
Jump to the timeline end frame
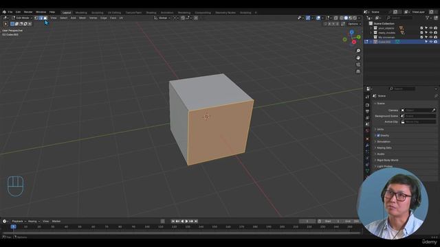tap(196, 221)
